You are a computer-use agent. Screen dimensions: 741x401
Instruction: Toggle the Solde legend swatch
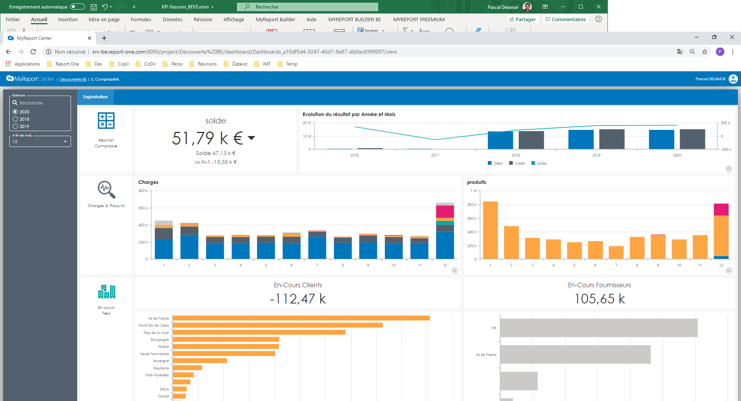[533, 163]
